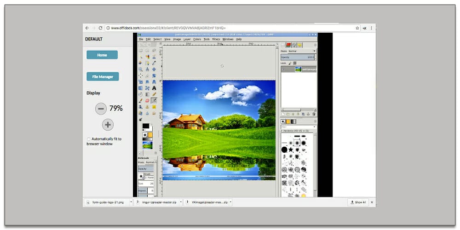Toggle the lock alpha channel checkerboard icon
The height and width of the screenshot is (230, 460).
(295, 63)
